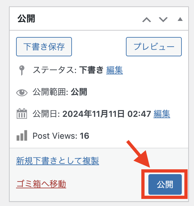
Task: Click the 公開範囲: 公開 visibility text
Action: [x=60, y=92]
